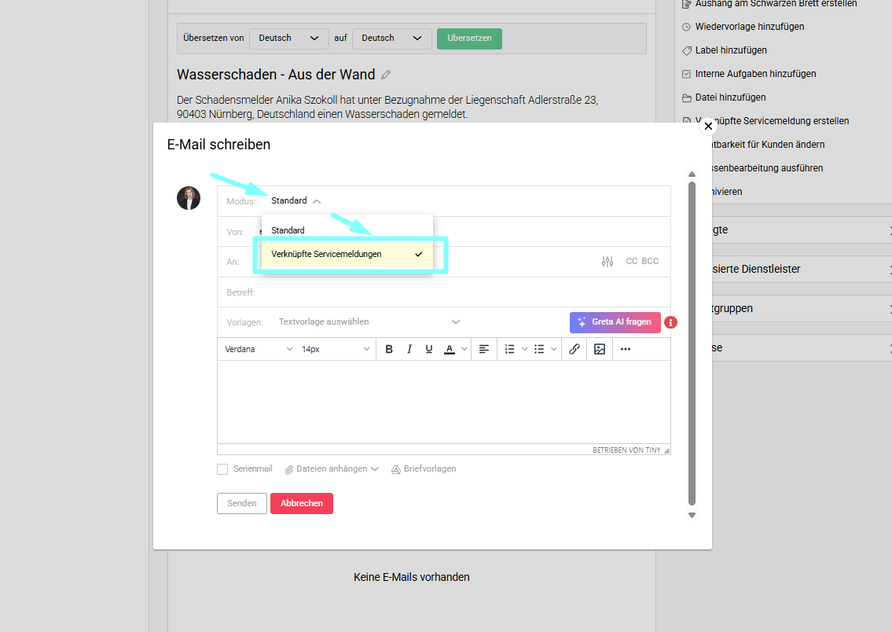Image resolution: width=892 pixels, height=632 pixels.
Task: Click the red info icon beside Greta AI
Action: (670, 322)
